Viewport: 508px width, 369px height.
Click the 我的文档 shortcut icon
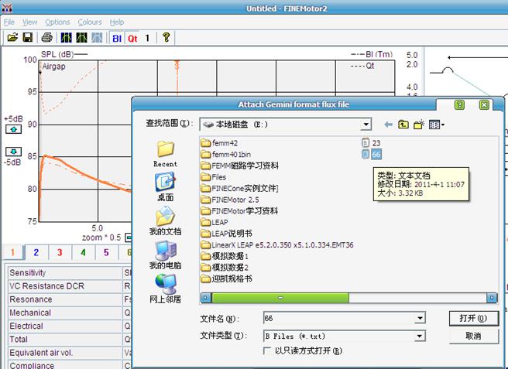tap(165, 221)
